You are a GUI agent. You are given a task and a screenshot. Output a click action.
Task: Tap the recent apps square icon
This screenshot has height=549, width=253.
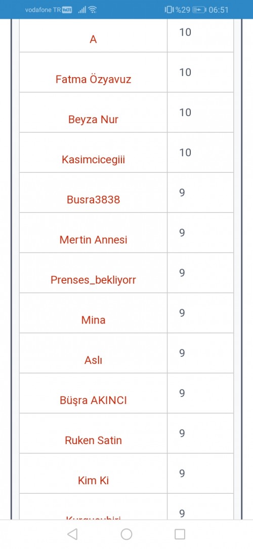click(x=180, y=534)
